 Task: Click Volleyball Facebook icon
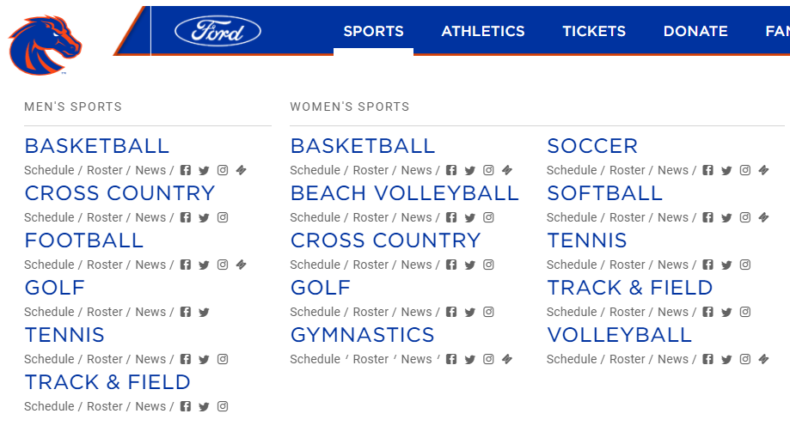pos(708,359)
